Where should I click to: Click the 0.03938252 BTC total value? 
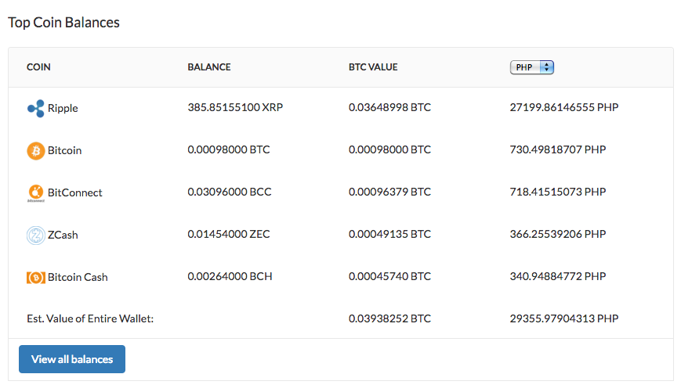[x=389, y=318]
